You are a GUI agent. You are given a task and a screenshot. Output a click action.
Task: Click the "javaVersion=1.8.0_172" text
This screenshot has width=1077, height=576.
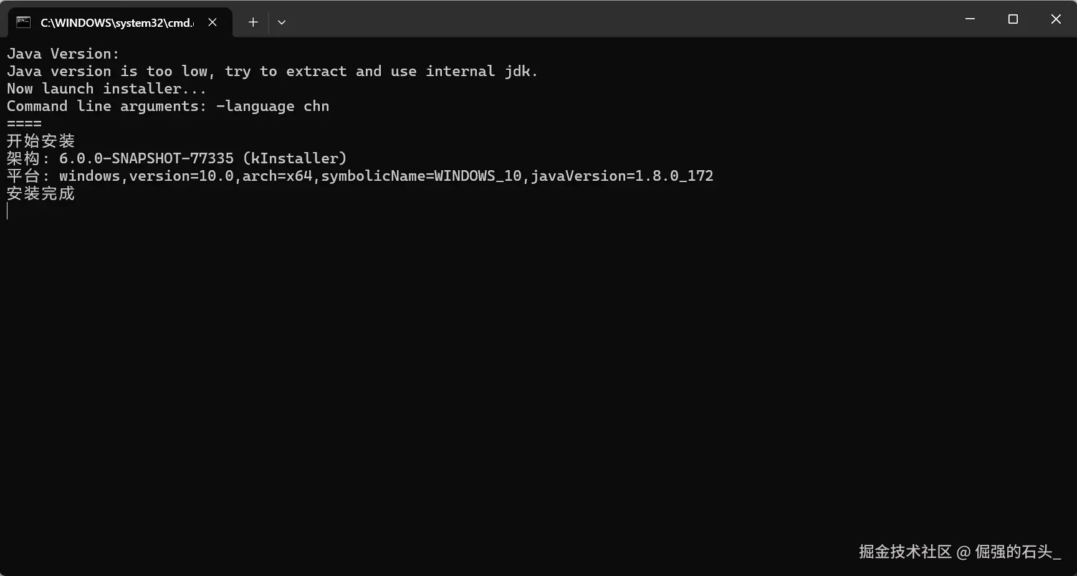coord(622,176)
